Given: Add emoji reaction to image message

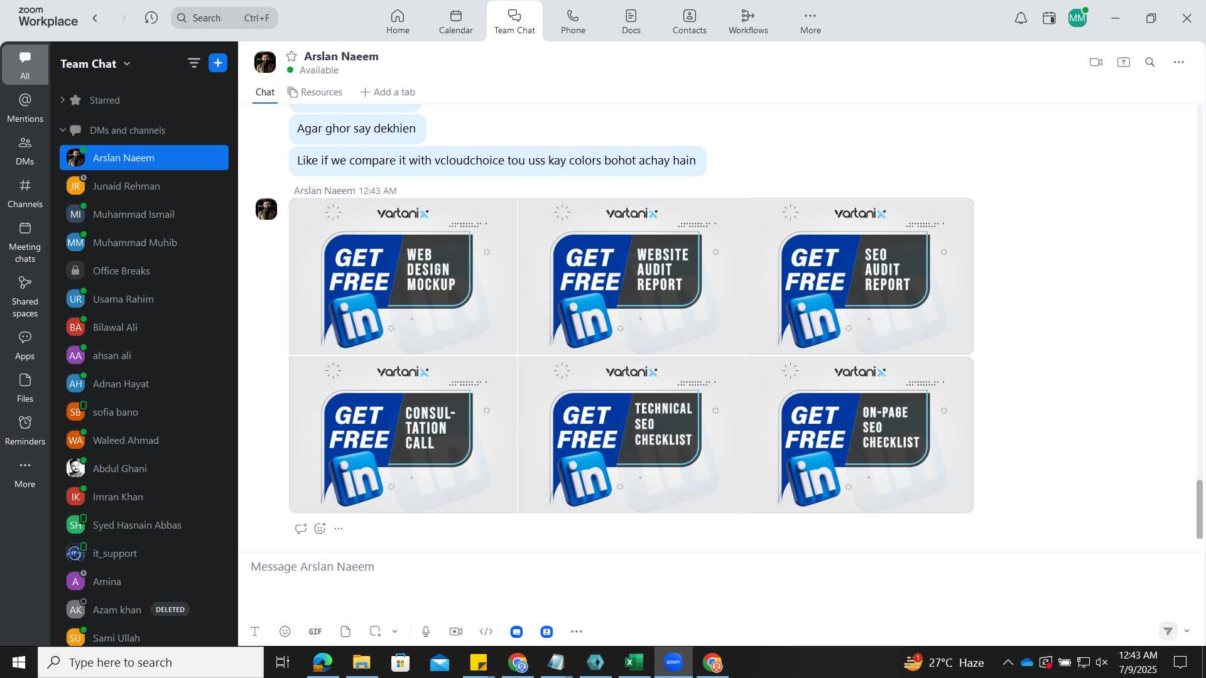Looking at the screenshot, I should [320, 529].
